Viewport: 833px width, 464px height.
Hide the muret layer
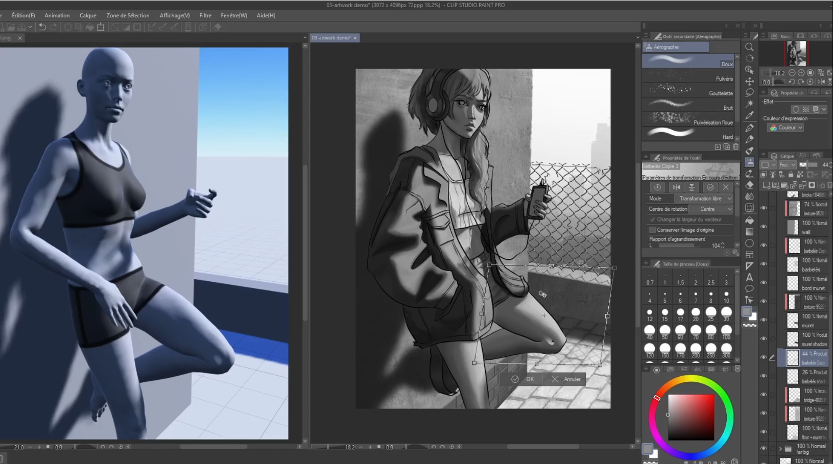click(x=764, y=320)
